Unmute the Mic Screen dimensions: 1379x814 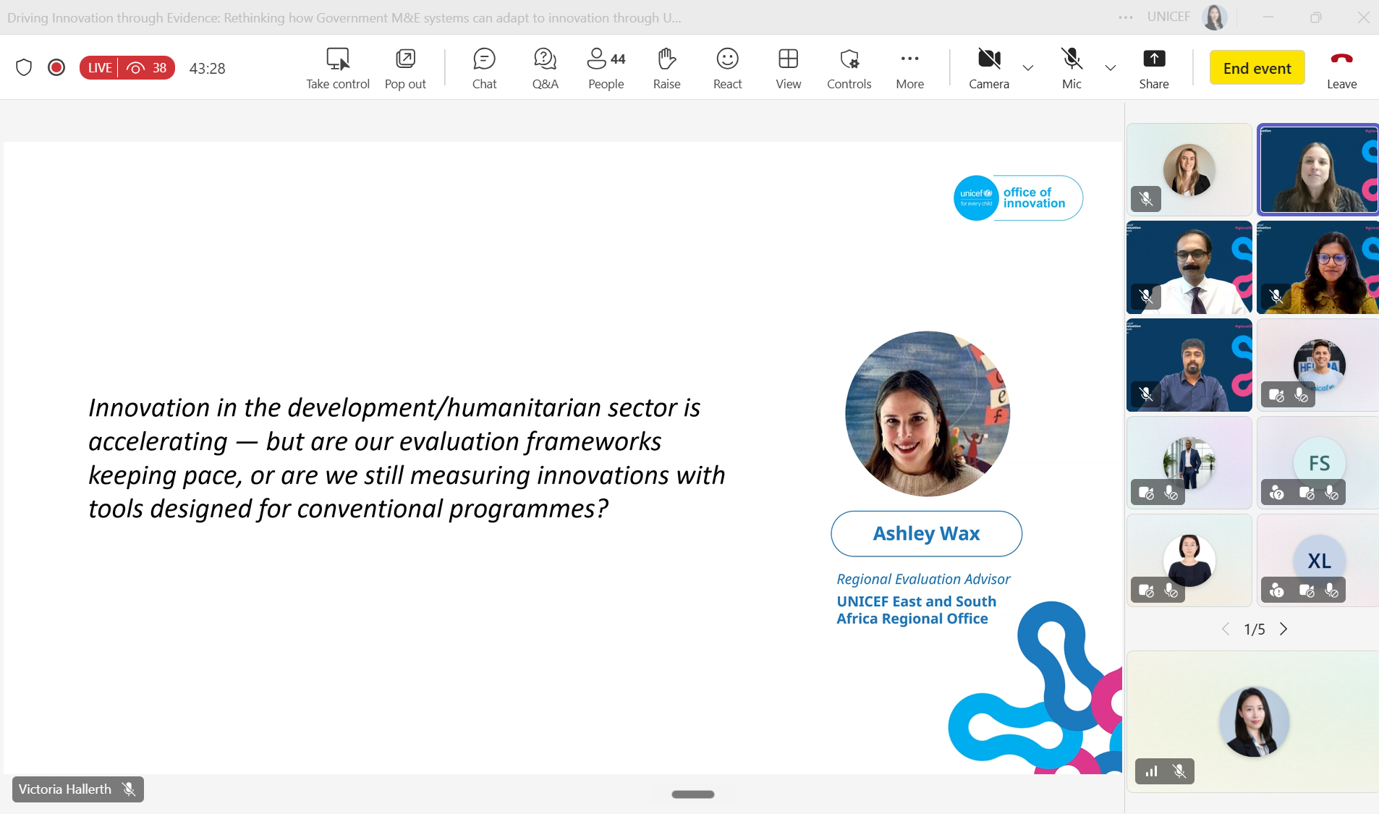coord(1072,68)
